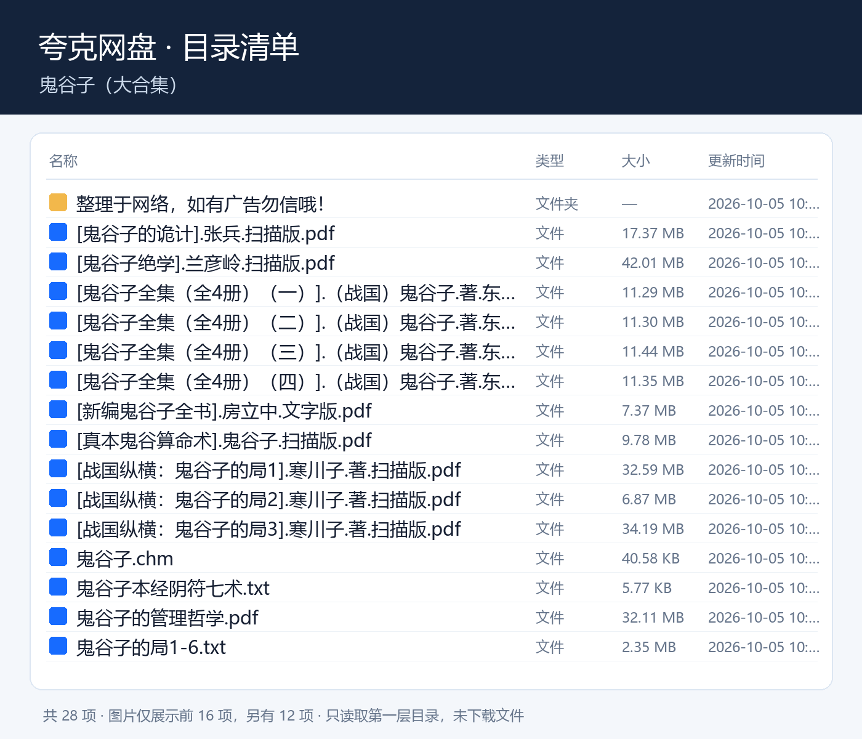The image size is (862, 739).
Task: Click the 大小 column header
Action: pyautogui.click(x=636, y=161)
